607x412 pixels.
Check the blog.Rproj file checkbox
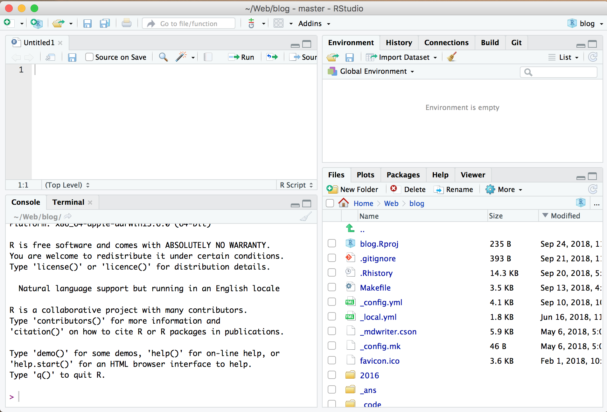pyautogui.click(x=332, y=244)
